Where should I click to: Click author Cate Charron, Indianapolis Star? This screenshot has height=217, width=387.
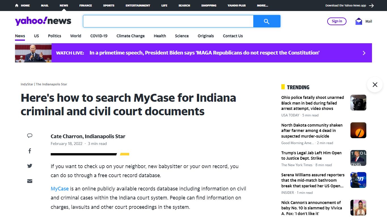pos(88,136)
